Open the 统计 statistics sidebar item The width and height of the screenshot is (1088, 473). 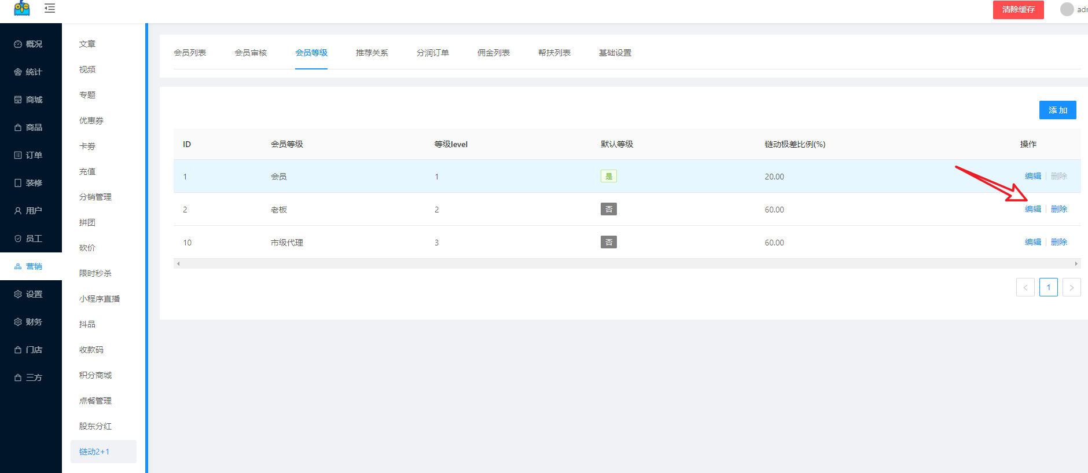pyautogui.click(x=28, y=72)
